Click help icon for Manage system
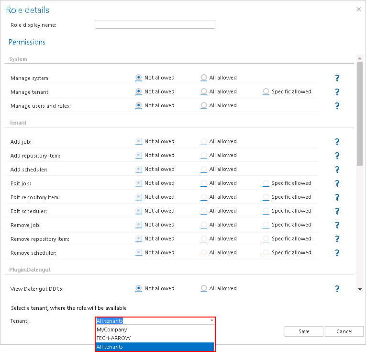Screen dimensions: 366x352 coord(337,78)
